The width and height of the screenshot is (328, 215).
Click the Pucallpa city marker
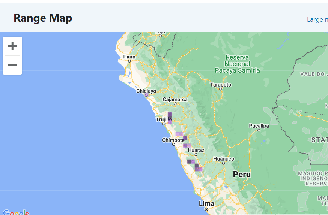coord(259,130)
